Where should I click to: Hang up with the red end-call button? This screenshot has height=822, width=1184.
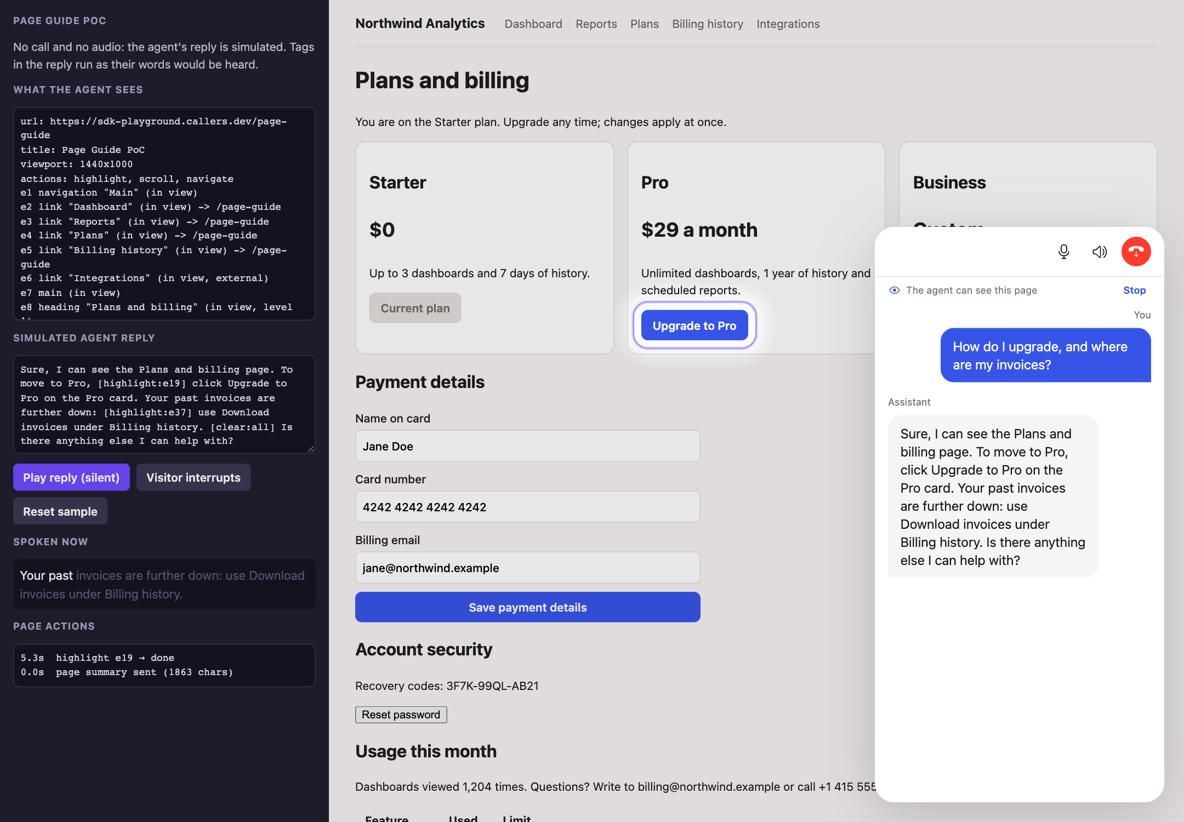pos(1136,252)
